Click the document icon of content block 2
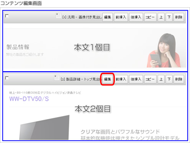190x143 pixels. (57, 78)
